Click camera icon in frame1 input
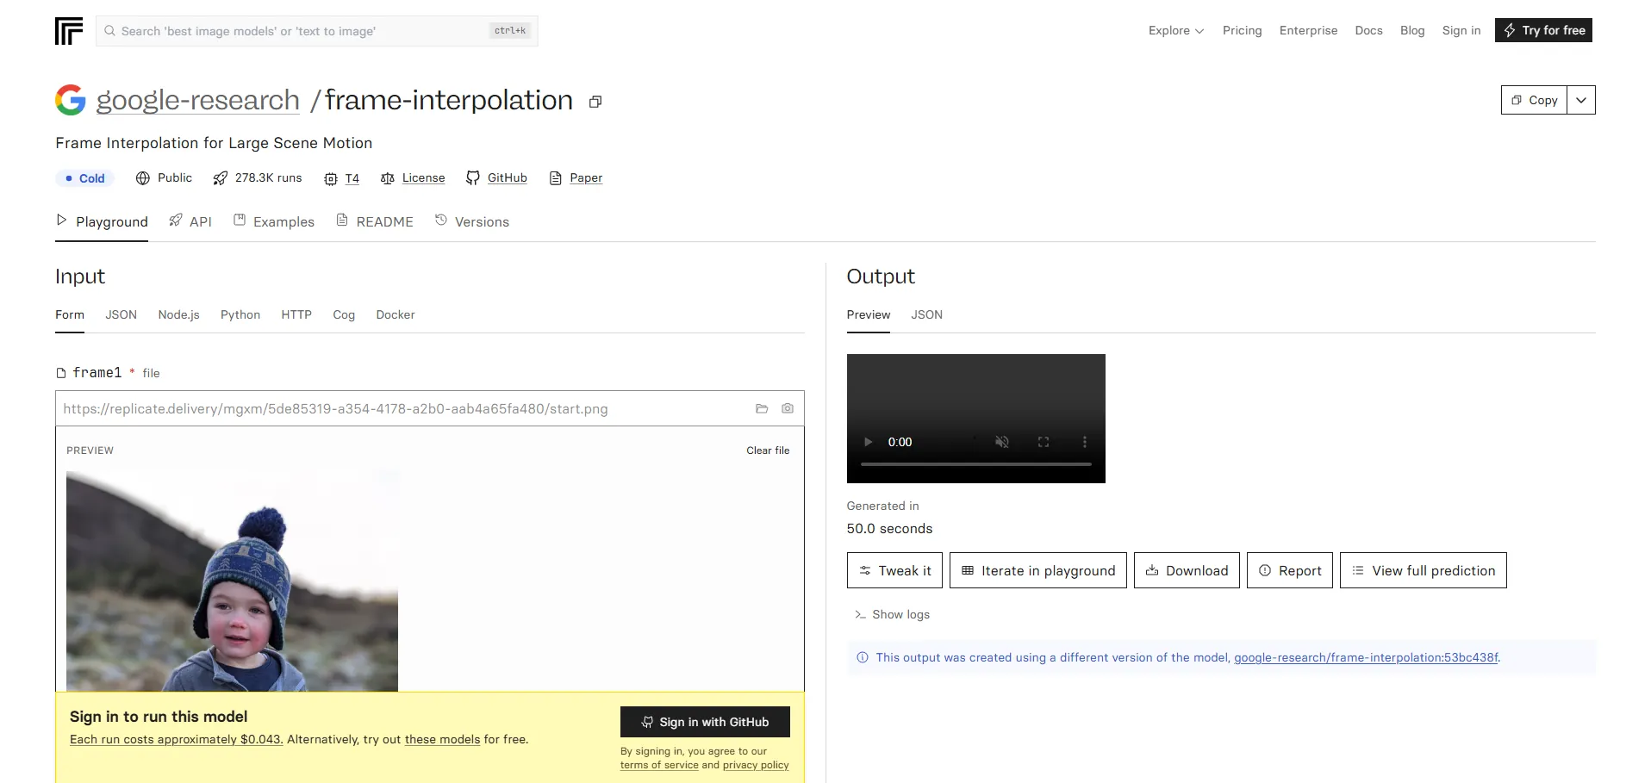 (788, 409)
